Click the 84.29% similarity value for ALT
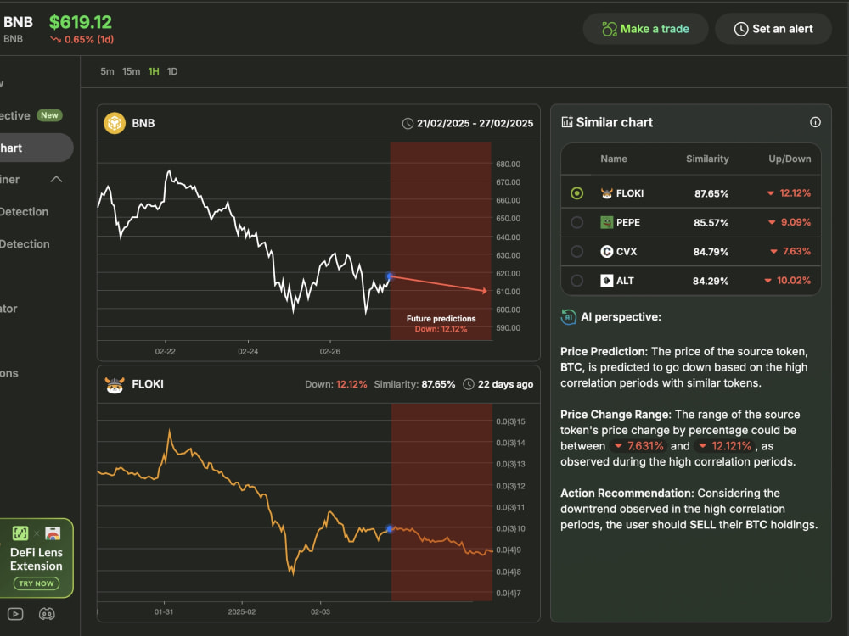 point(711,282)
